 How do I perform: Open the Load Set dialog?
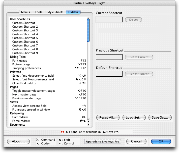[134, 117]
